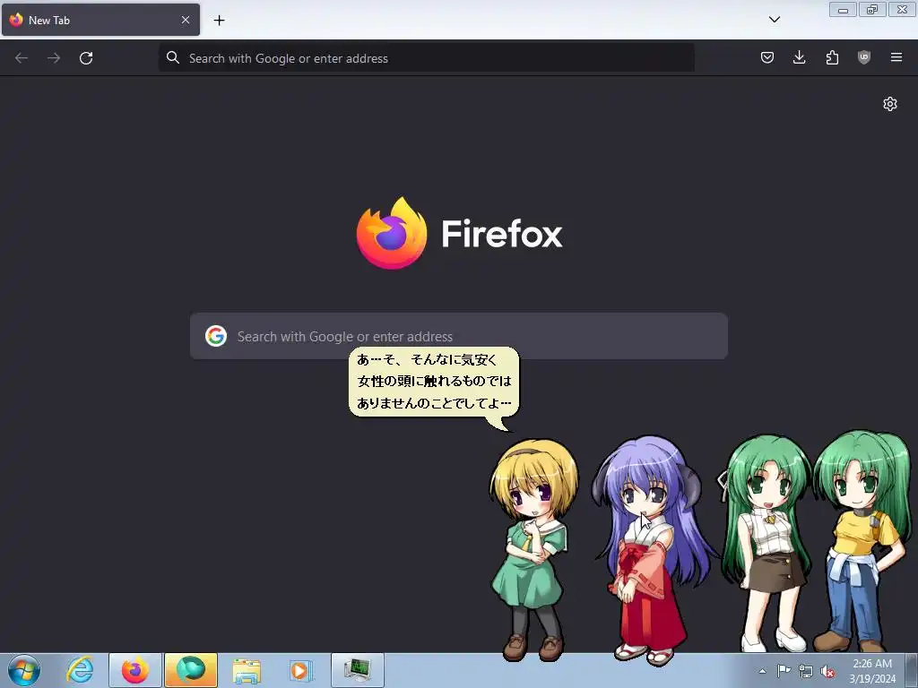The image size is (918, 688).
Task: Show hidden tray icons arrow
Action: (762, 671)
